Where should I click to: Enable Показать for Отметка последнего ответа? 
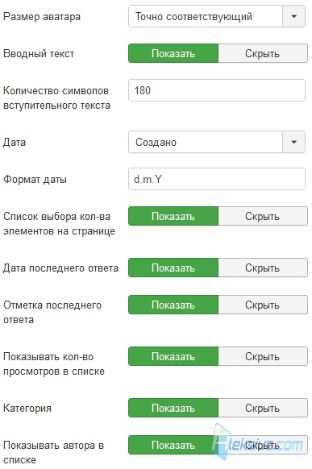(x=173, y=305)
